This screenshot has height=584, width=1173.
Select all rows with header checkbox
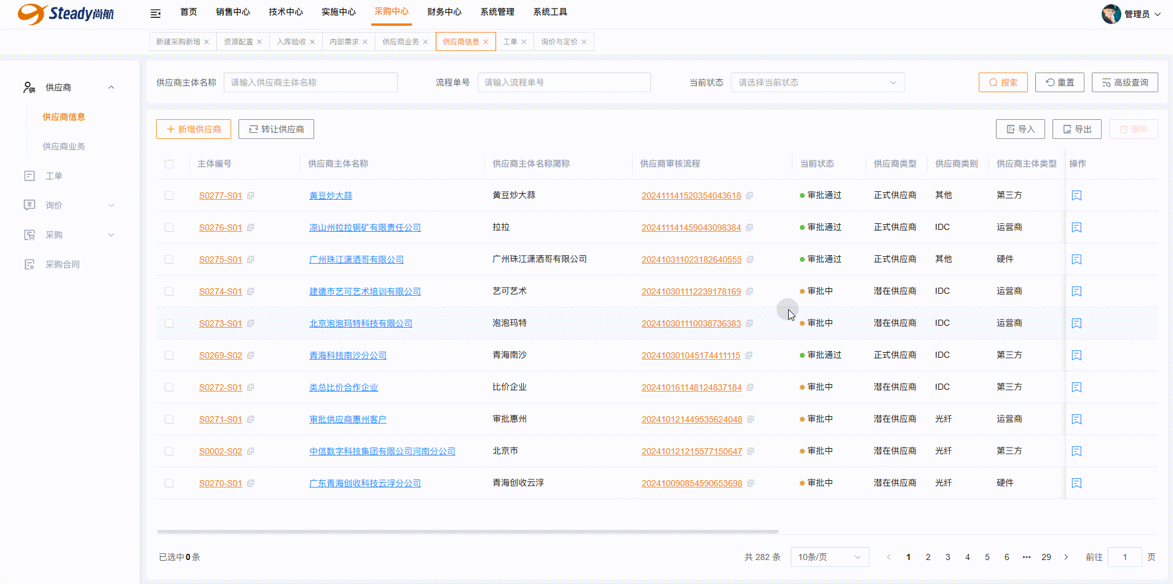click(169, 164)
